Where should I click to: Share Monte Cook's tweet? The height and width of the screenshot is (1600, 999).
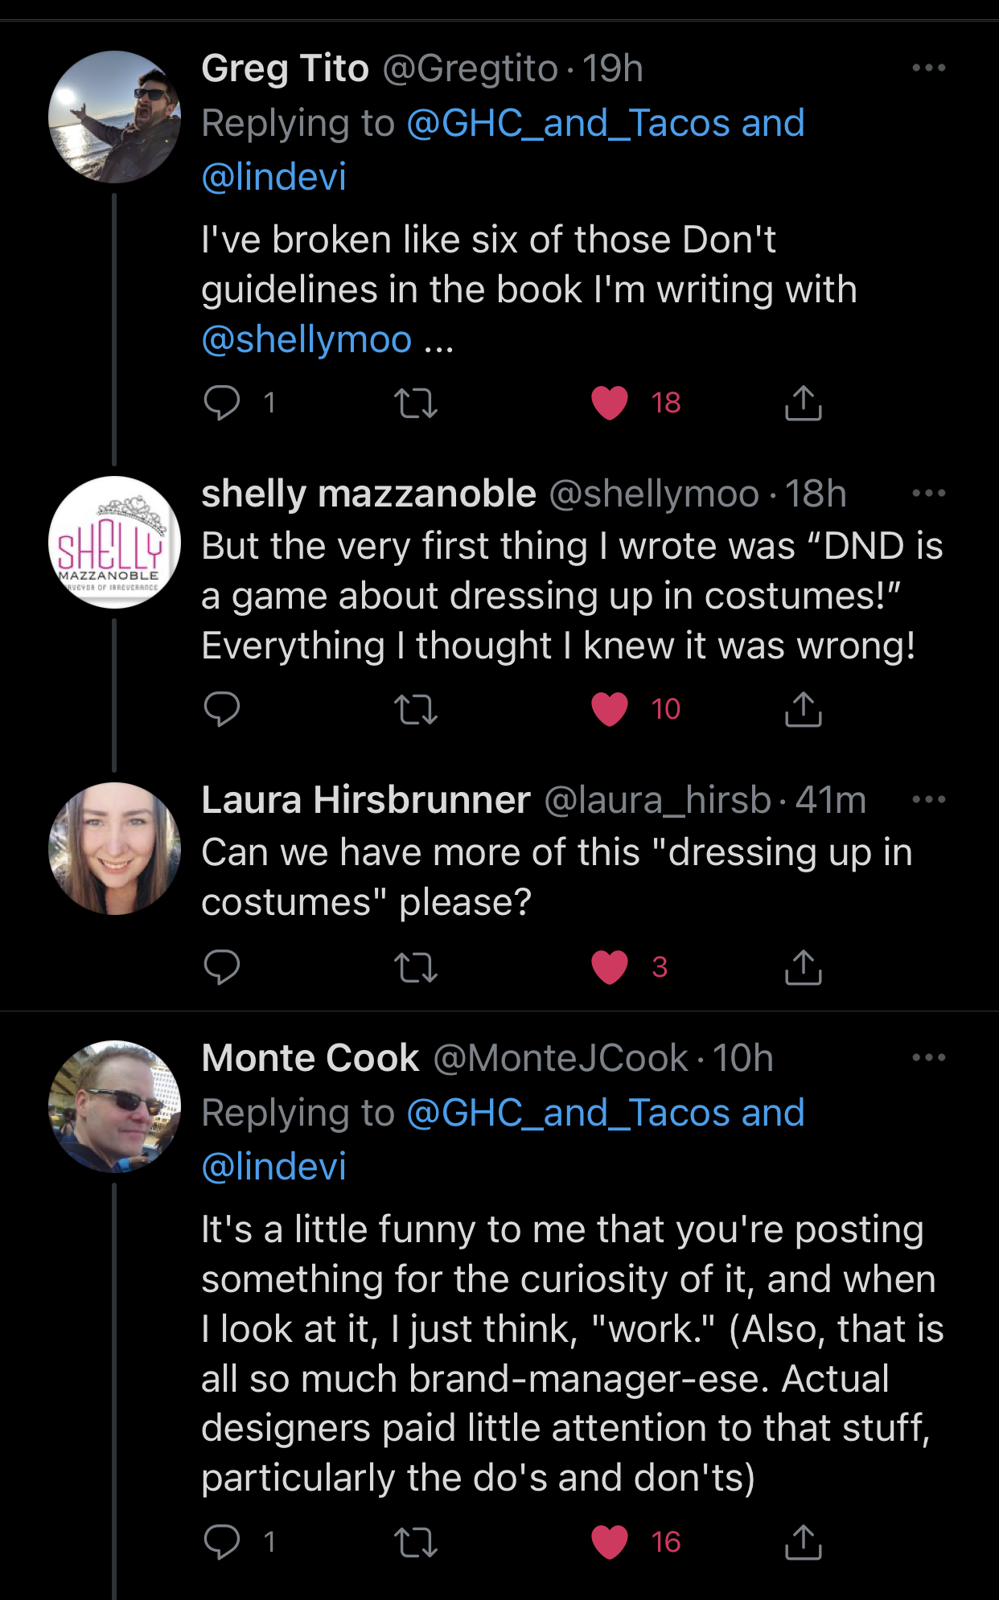[x=803, y=1542]
